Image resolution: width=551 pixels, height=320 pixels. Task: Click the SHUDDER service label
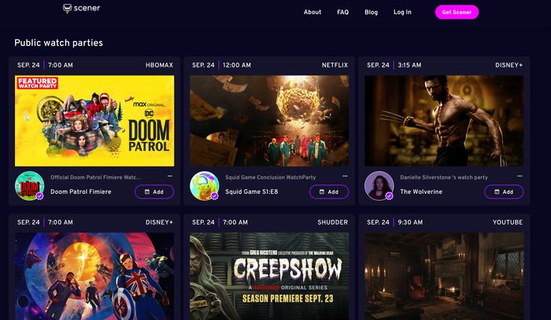point(333,222)
